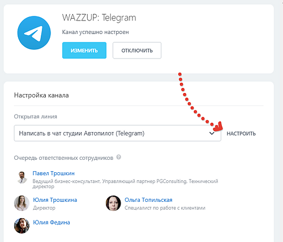Open the Юлия Федина name link
Screen dimensions: 283x242
point(52,222)
